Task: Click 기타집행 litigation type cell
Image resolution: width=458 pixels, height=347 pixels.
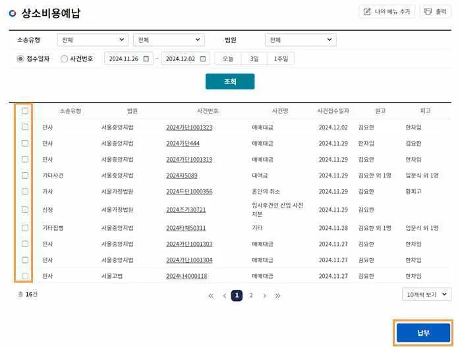Action: (53, 228)
